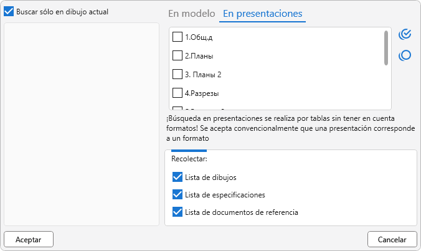
Task: Uncheck 'Lista de dibujos'
Action: point(177,177)
